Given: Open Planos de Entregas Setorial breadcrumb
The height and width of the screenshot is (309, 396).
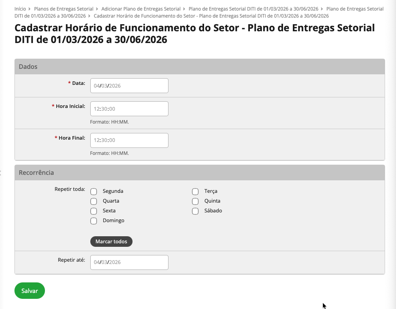Looking at the screenshot, I should pyautogui.click(x=64, y=9).
